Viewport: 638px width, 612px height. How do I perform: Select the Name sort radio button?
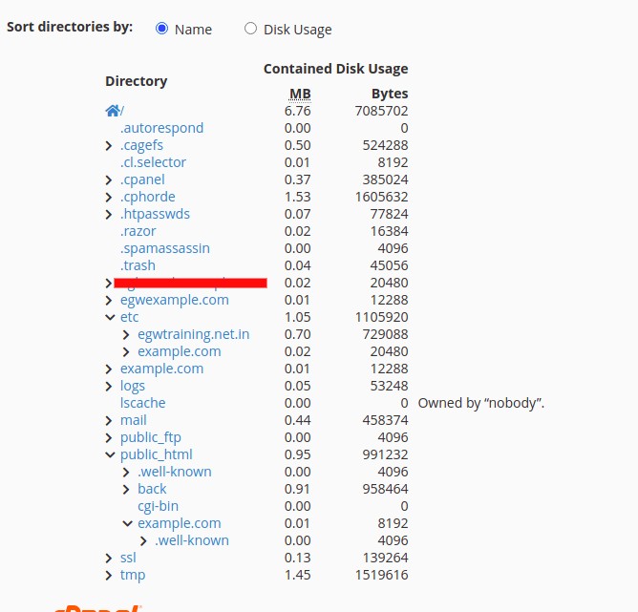161,29
